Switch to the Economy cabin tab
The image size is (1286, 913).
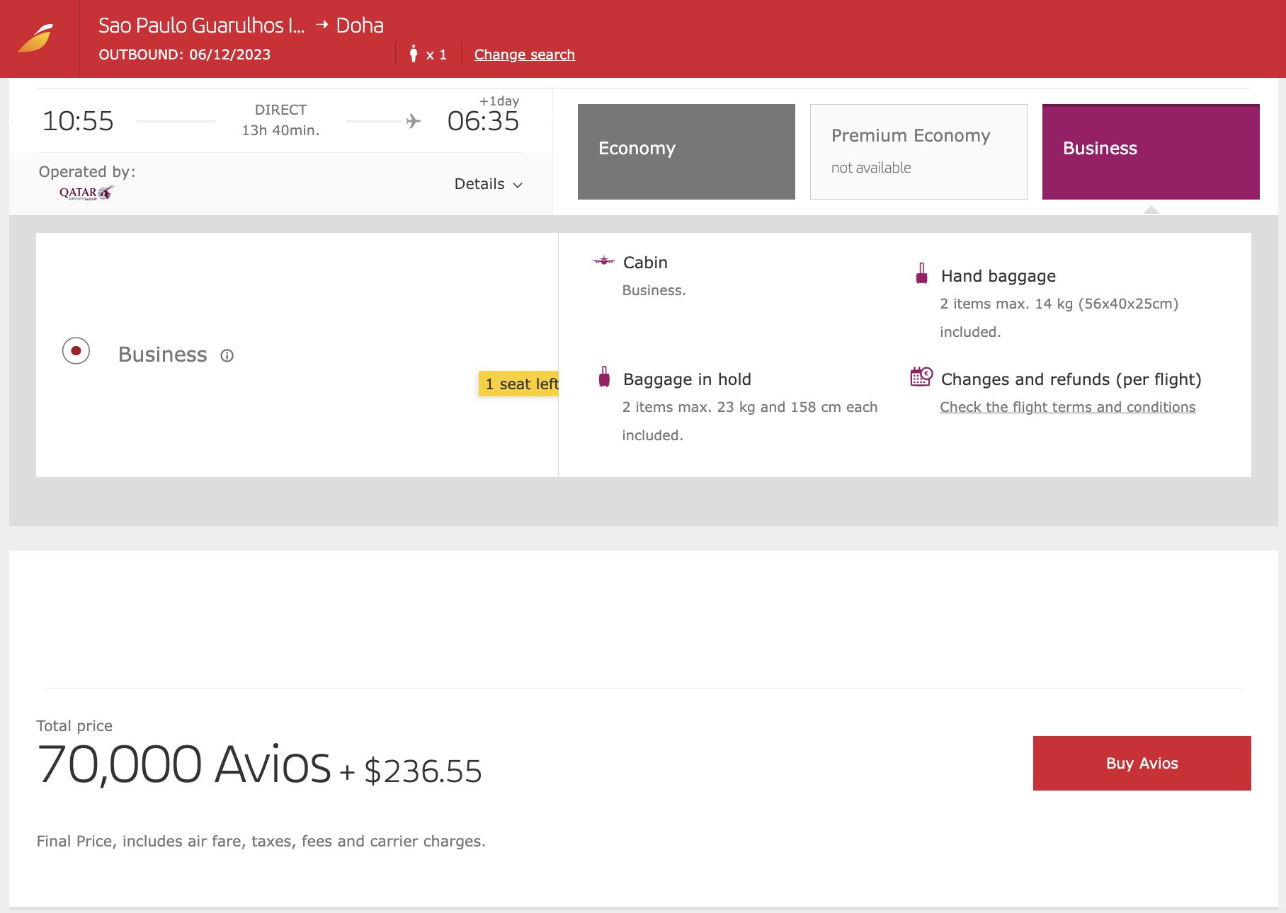686,151
